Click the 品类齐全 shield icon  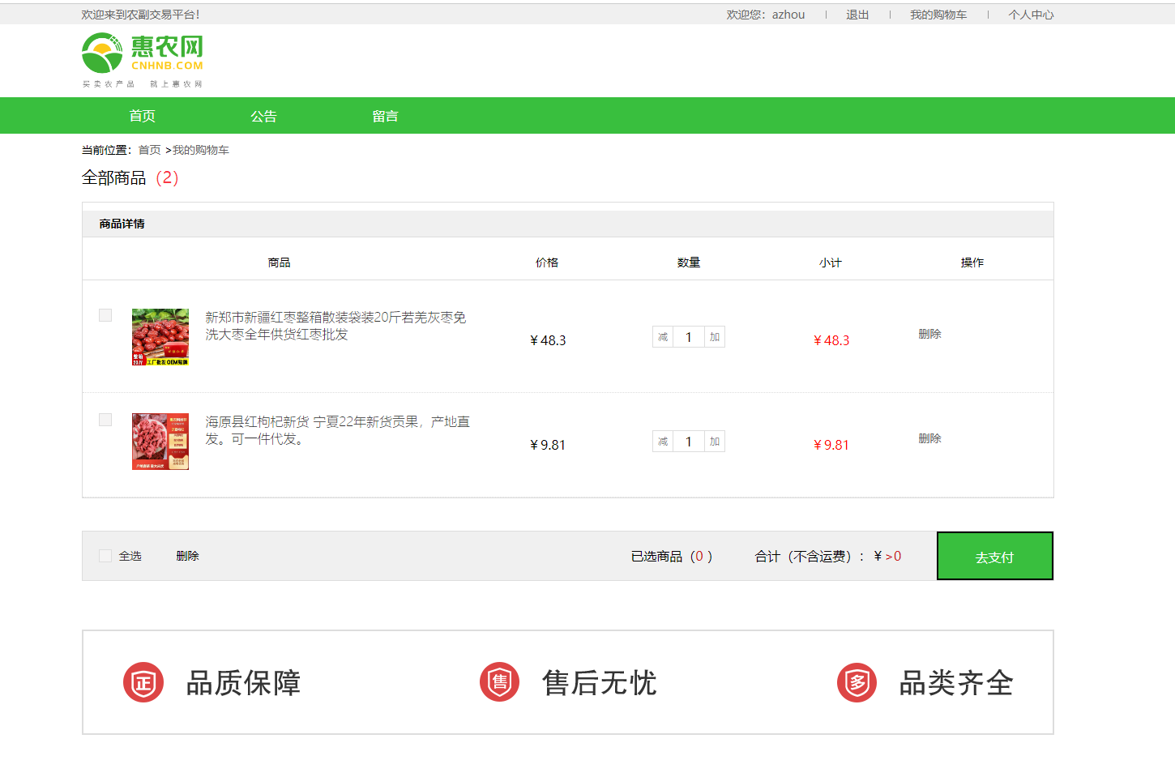pyautogui.click(x=857, y=682)
